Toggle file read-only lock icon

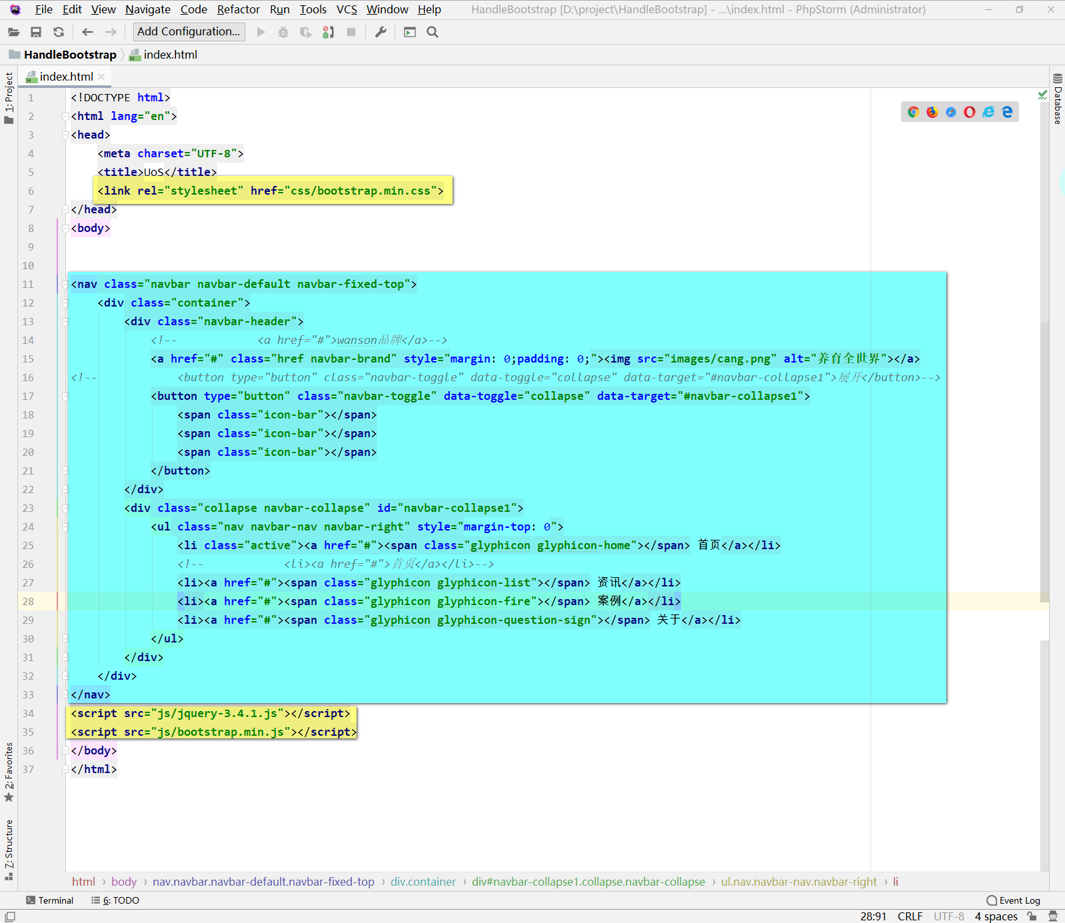(x=1032, y=916)
